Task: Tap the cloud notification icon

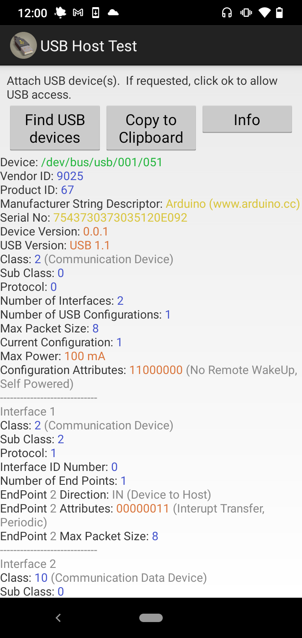Action: 113,13
